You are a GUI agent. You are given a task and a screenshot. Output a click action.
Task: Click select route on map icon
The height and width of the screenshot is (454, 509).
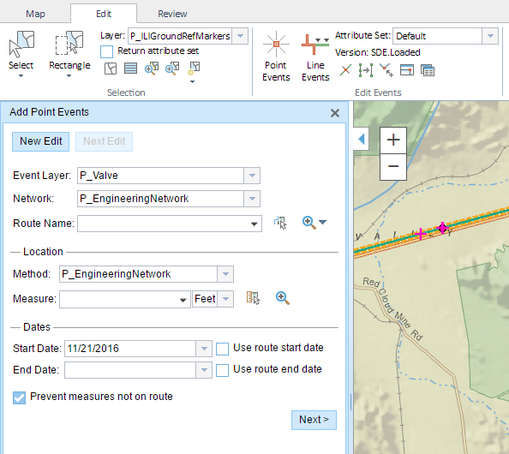(280, 223)
